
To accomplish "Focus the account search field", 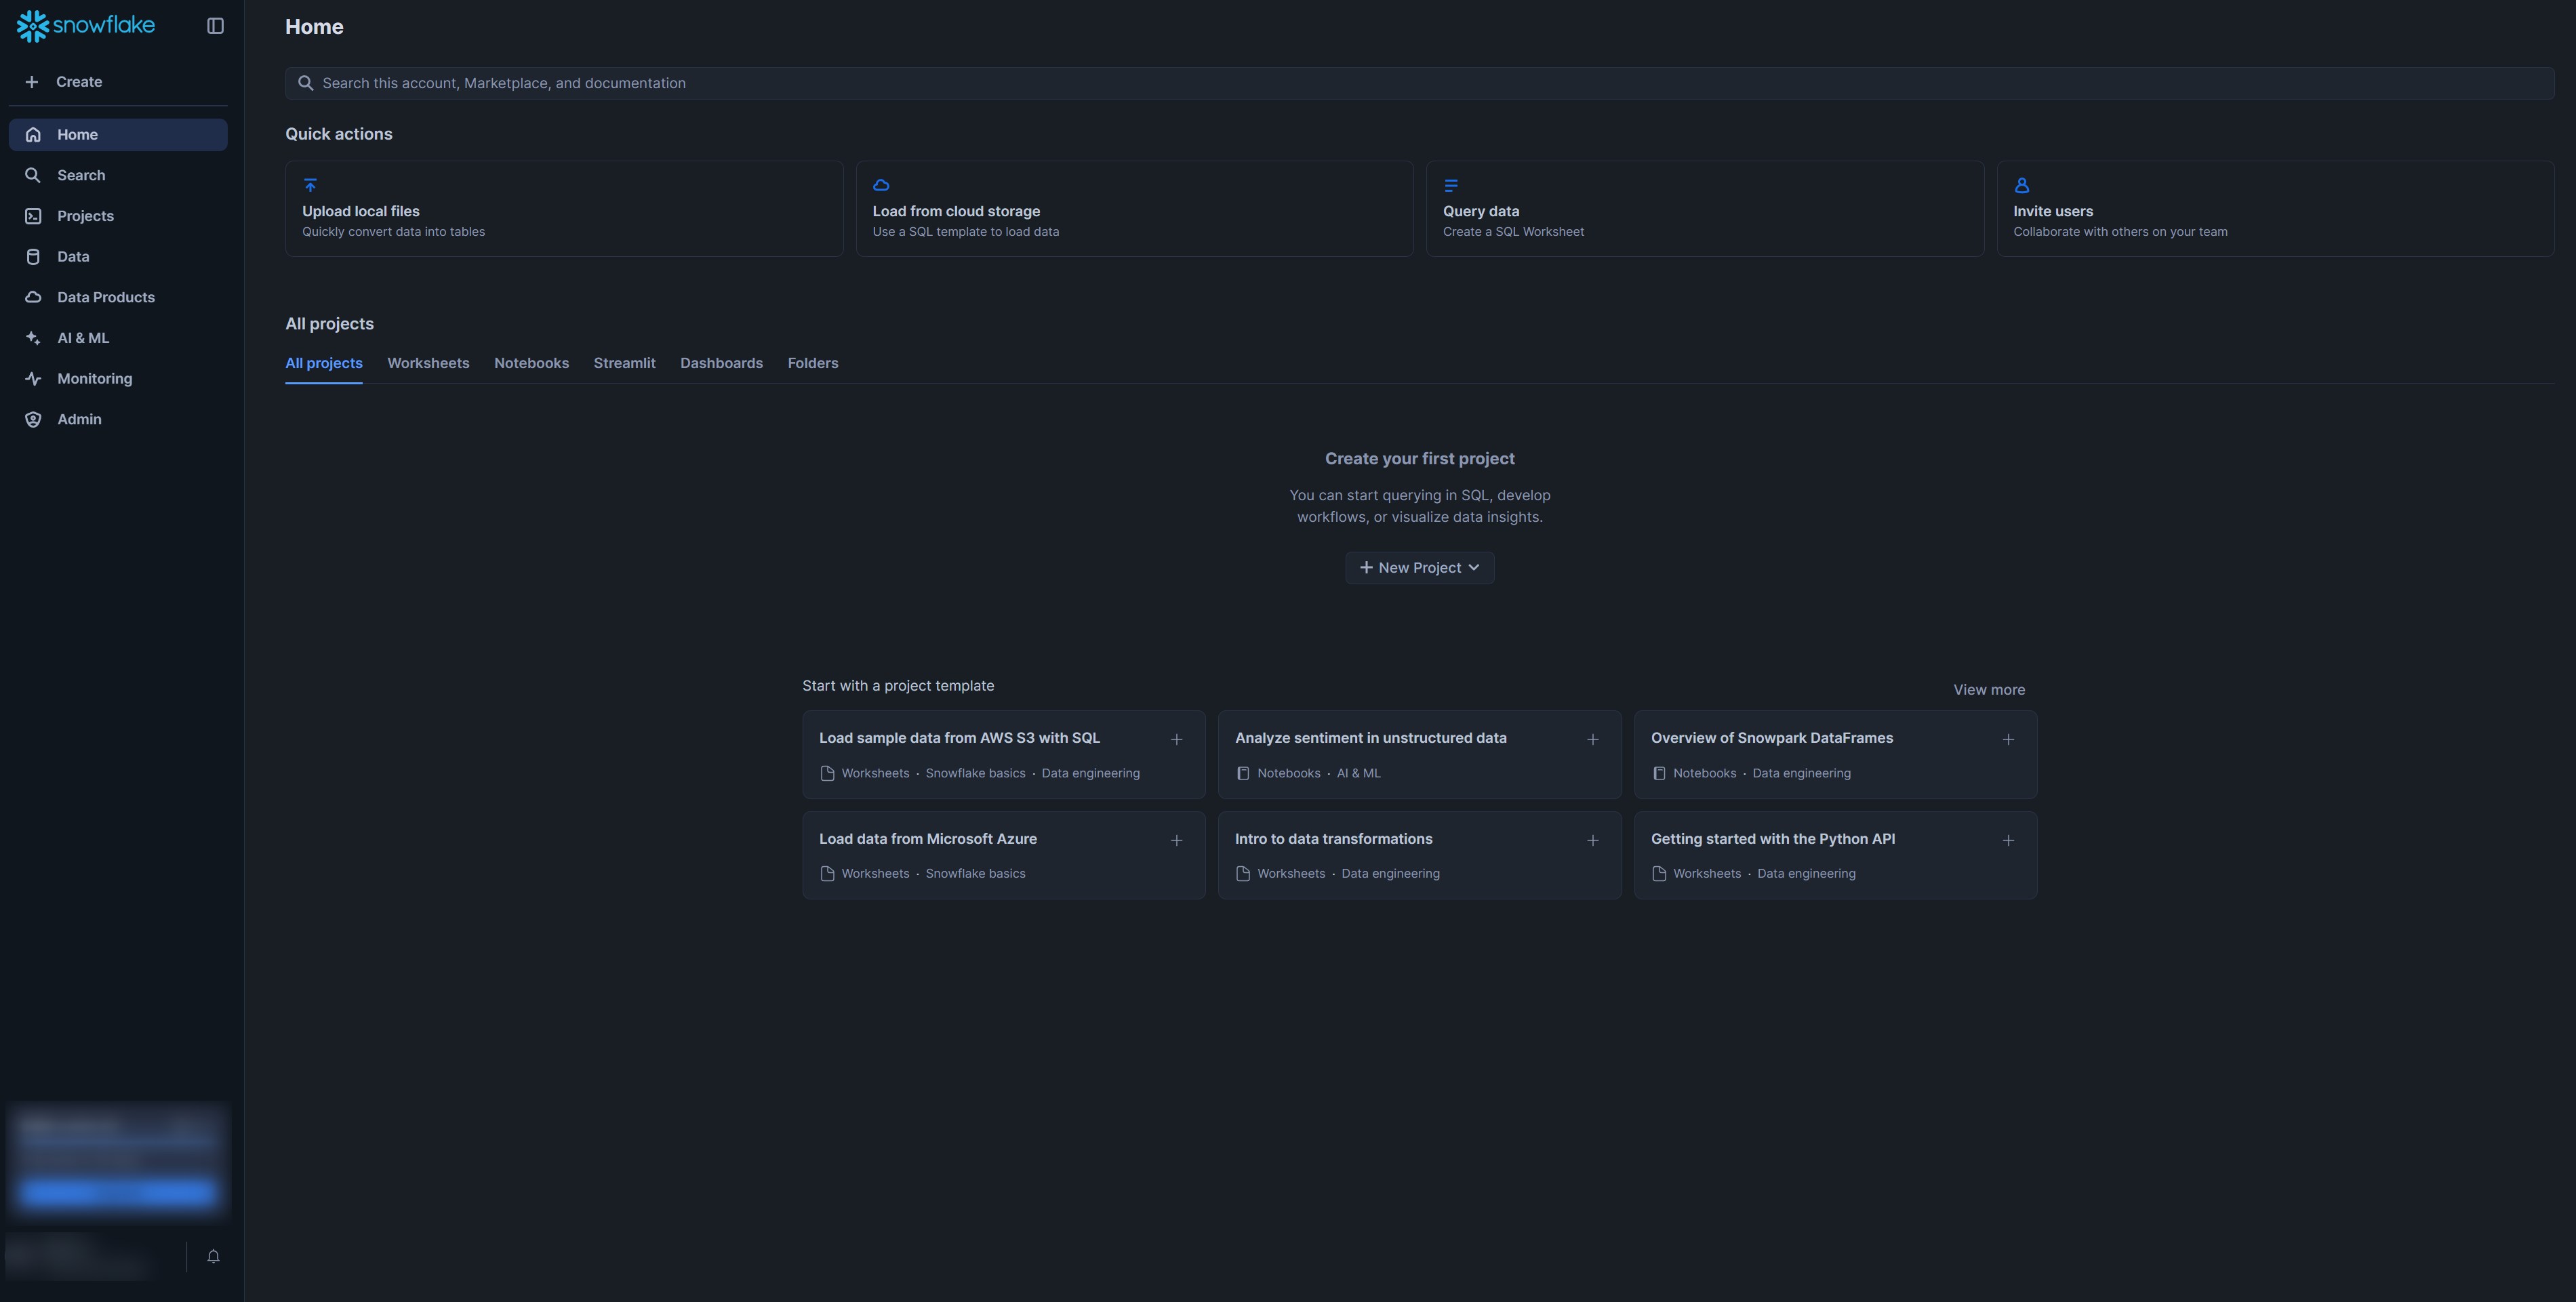I will tap(1419, 83).
